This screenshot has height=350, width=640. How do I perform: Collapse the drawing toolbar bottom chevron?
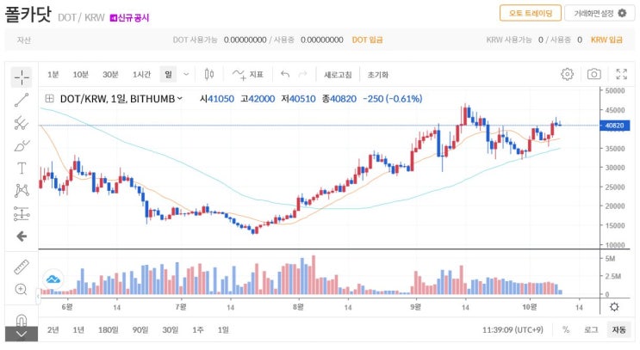[22, 335]
